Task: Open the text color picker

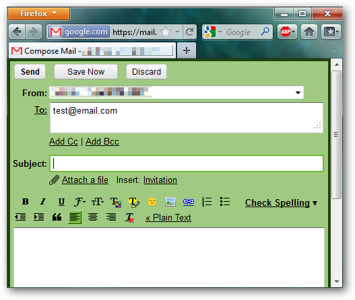Action: point(116,202)
